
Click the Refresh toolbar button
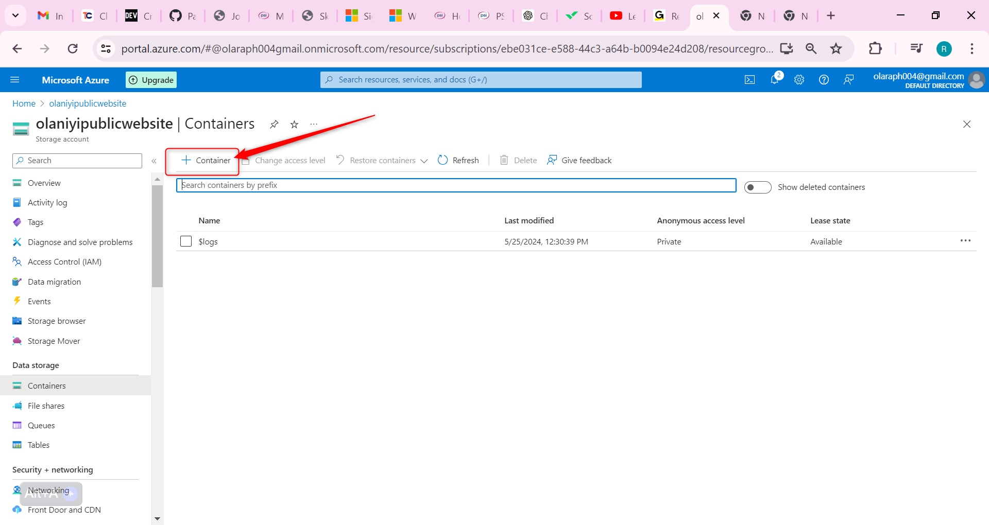[458, 161]
